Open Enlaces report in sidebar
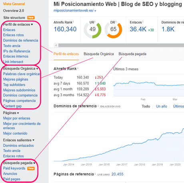 (x=9, y=30)
